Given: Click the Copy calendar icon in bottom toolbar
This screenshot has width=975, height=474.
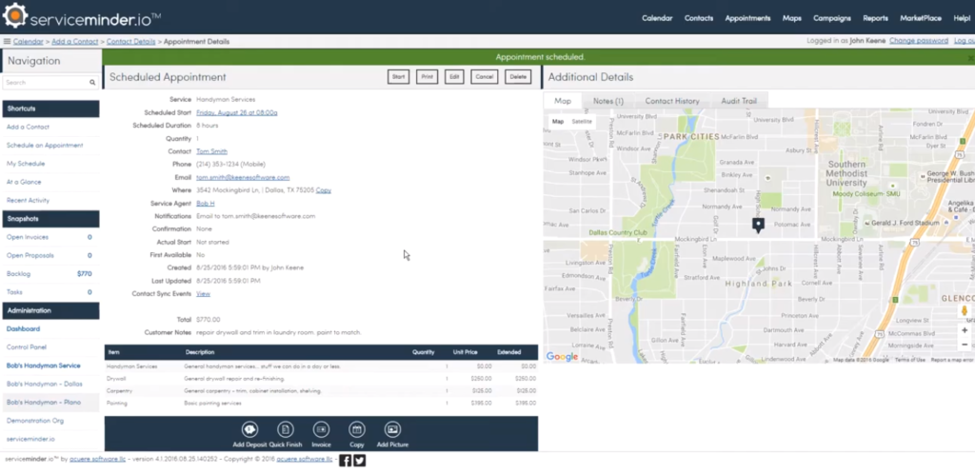Looking at the screenshot, I should 357,429.
